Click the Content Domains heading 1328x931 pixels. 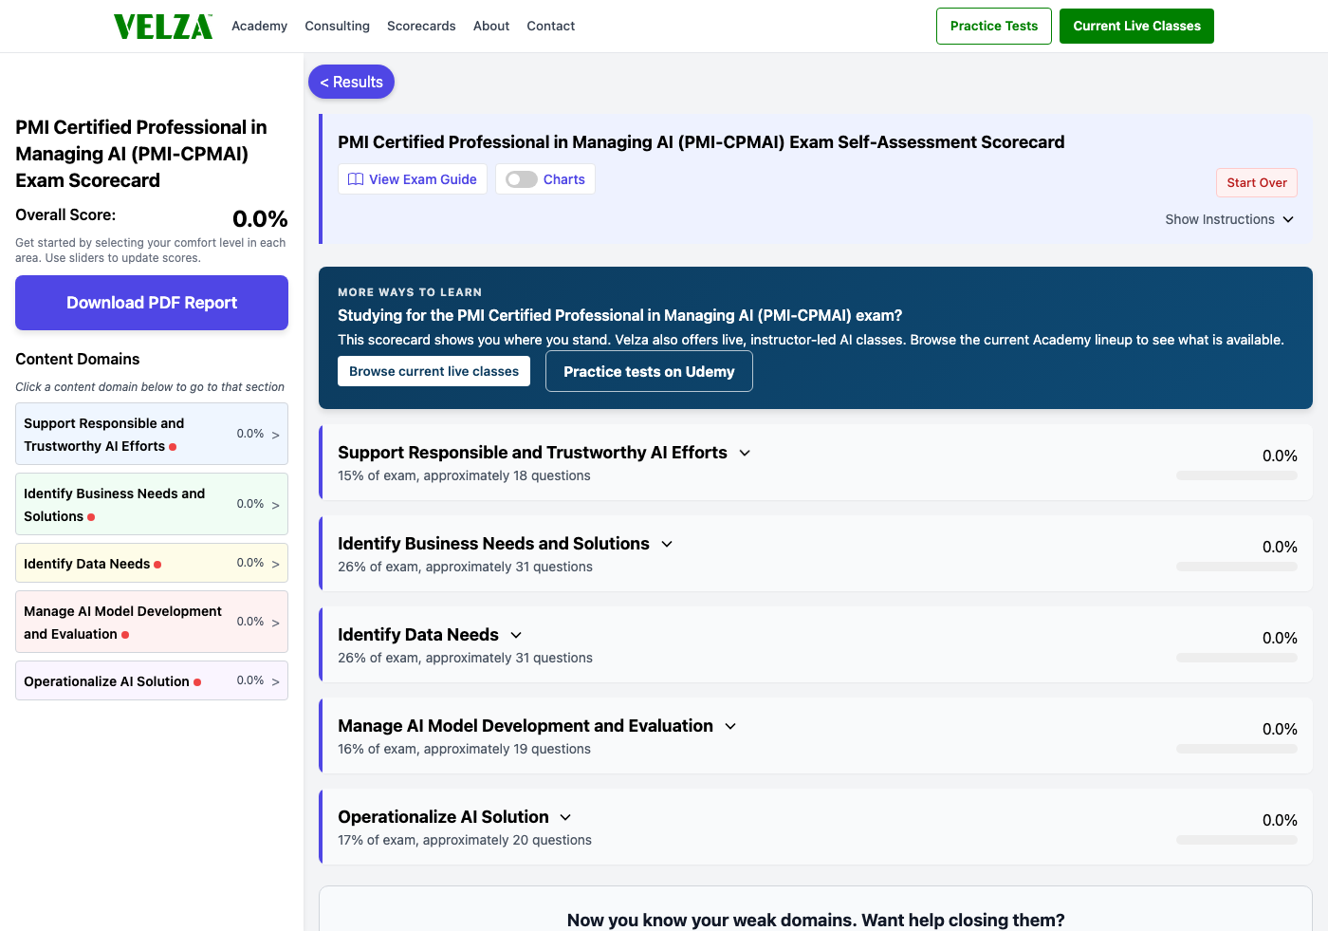(x=78, y=359)
